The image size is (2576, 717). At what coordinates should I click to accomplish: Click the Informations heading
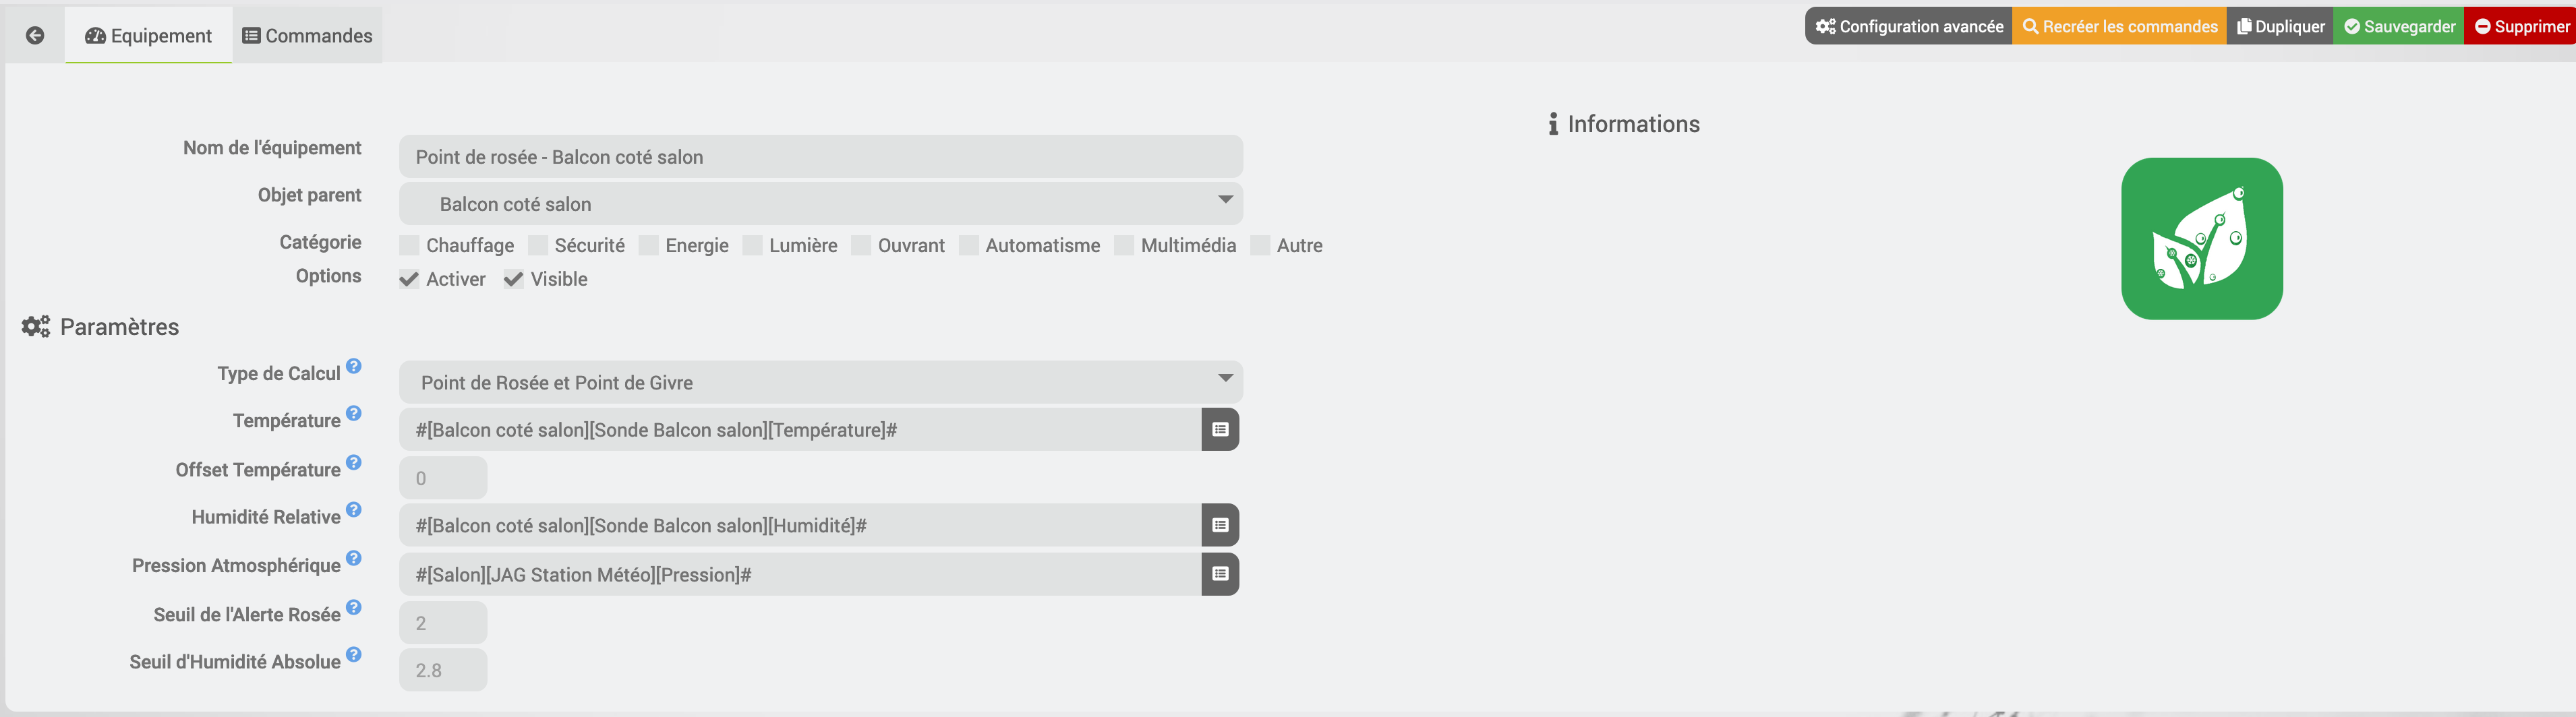point(1624,124)
